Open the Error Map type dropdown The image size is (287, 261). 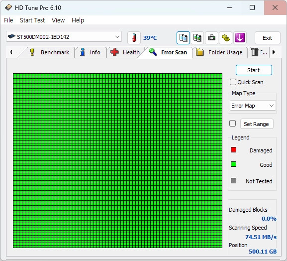point(253,106)
